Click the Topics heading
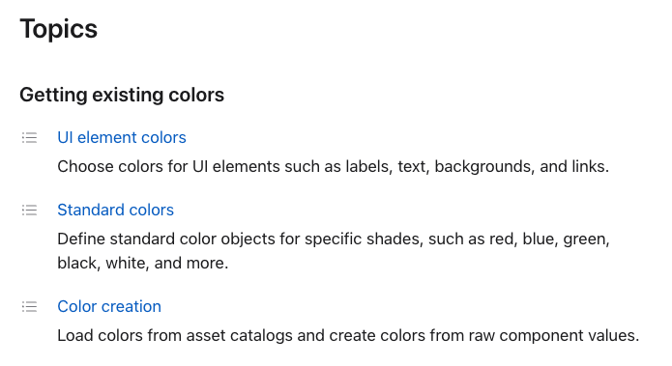 (x=59, y=29)
